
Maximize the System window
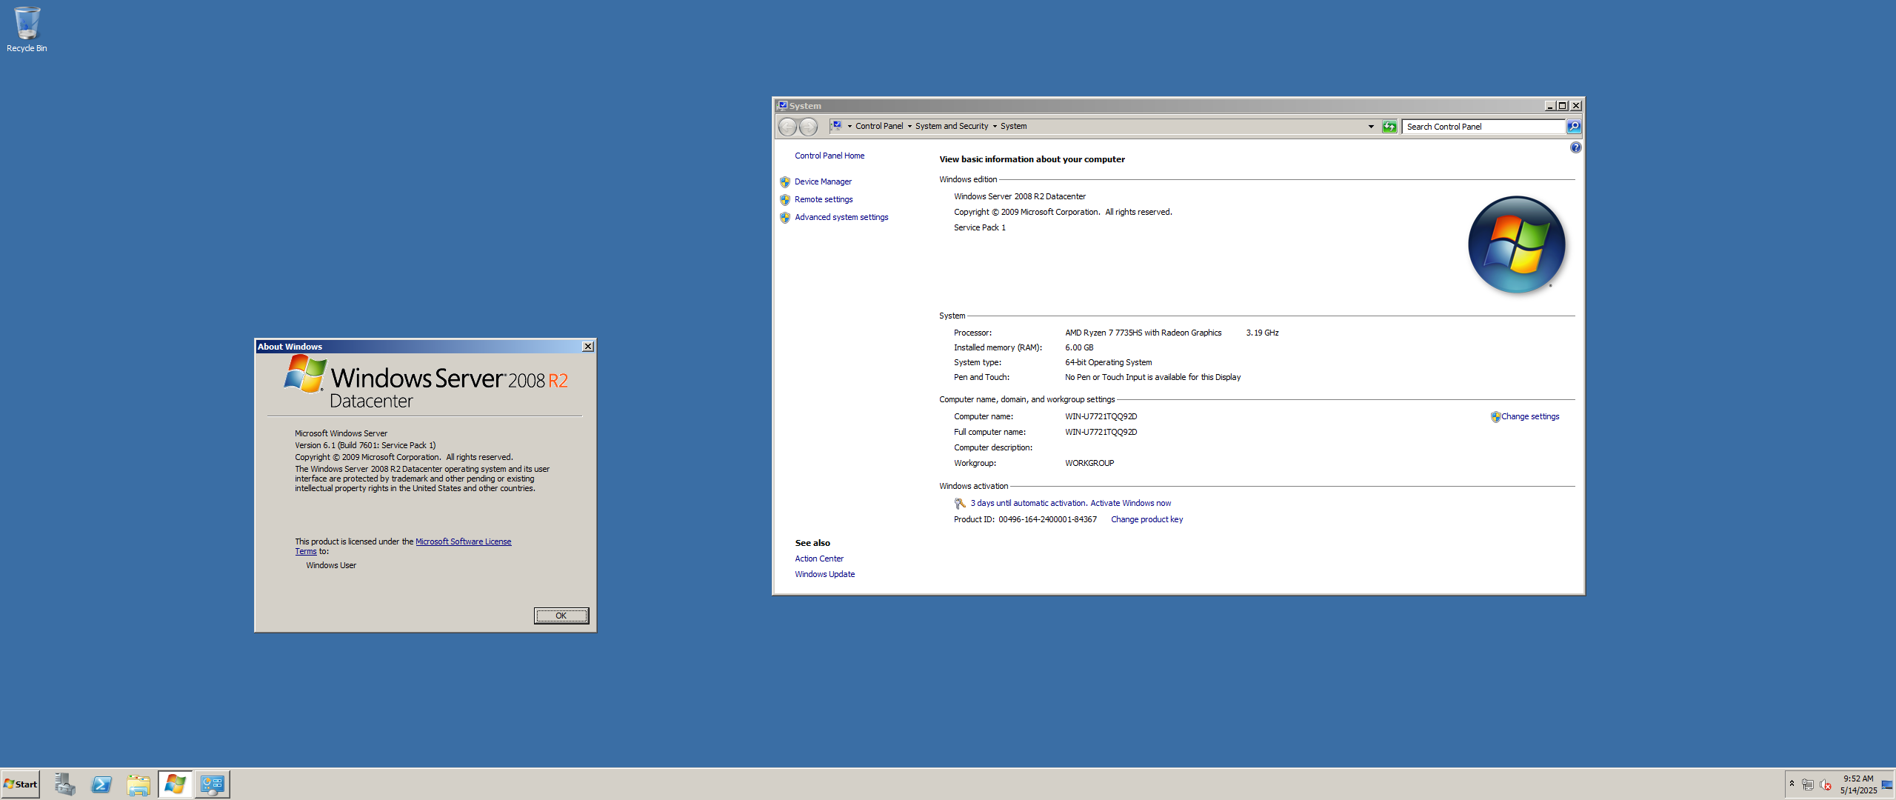(x=1562, y=106)
